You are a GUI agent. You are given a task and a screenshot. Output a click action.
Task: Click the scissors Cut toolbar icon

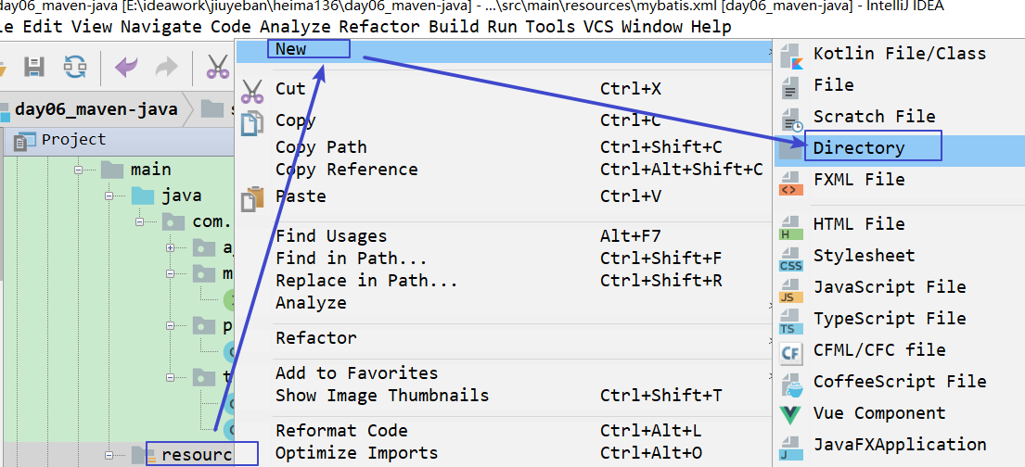pyautogui.click(x=218, y=66)
